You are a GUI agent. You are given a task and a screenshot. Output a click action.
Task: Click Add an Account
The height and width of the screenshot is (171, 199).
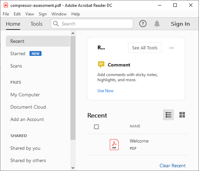[27, 119]
